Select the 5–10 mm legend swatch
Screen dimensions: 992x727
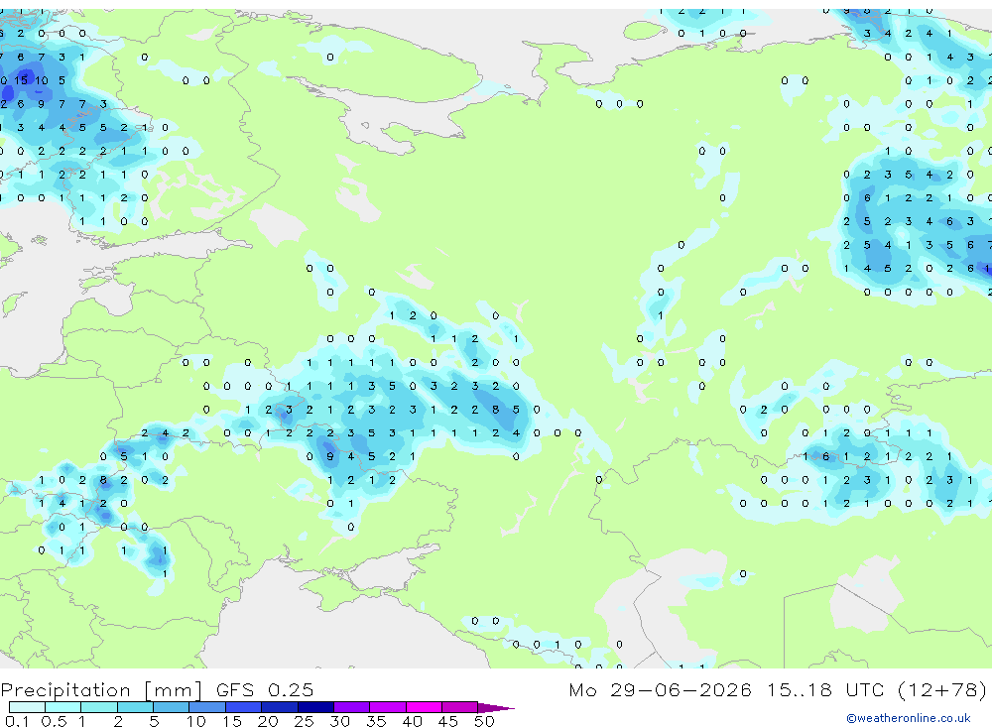172,707
